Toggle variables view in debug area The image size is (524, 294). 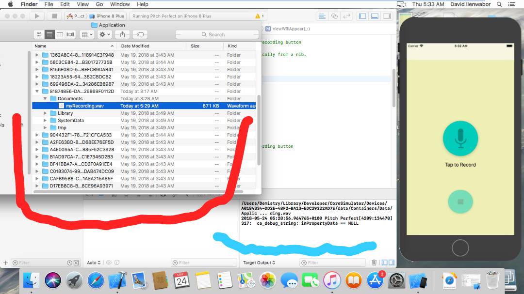(385, 263)
